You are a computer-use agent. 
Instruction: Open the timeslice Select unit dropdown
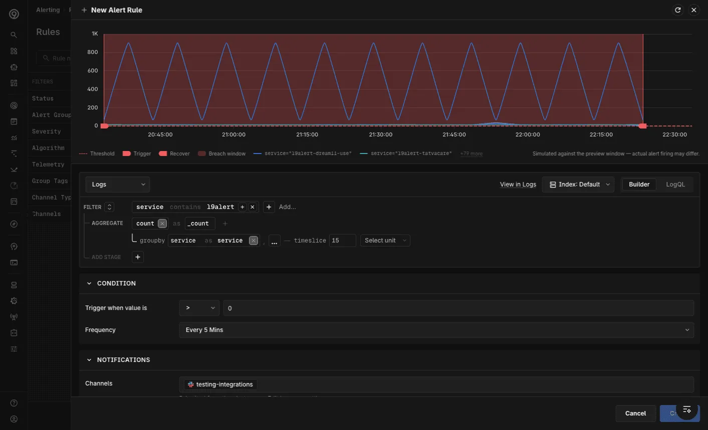pos(385,240)
